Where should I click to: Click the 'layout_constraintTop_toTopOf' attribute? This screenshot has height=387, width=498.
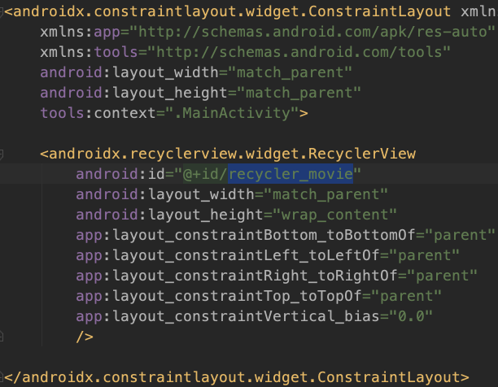[x=238, y=296]
